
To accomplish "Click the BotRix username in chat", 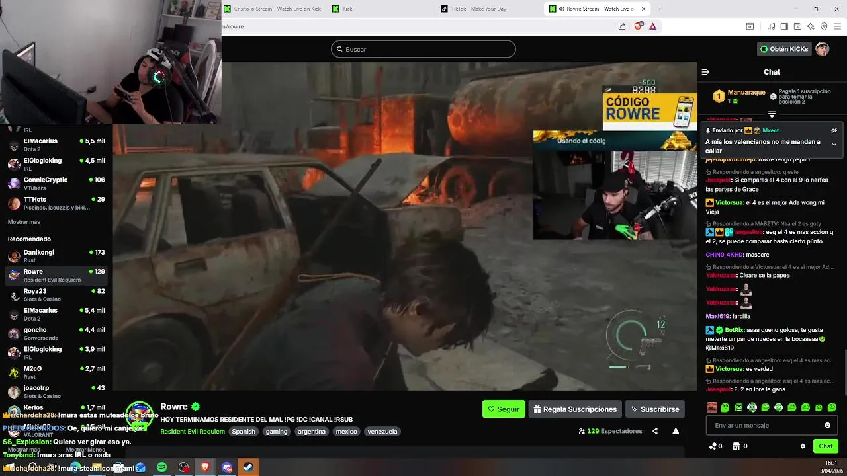I will click(x=735, y=329).
